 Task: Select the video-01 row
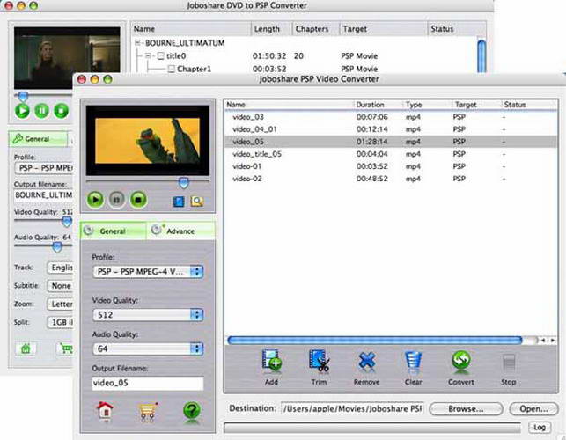(x=391, y=166)
